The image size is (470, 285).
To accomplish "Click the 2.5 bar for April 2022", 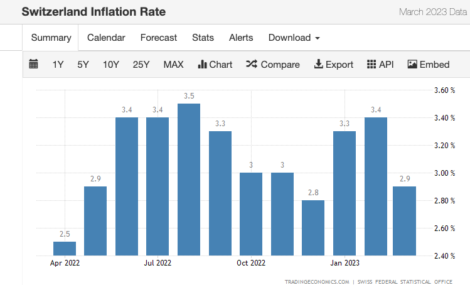I will (65, 249).
